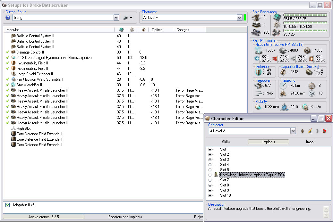333x222 pixels.
Task: Switch to the Skills tab
Action: [226, 142]
